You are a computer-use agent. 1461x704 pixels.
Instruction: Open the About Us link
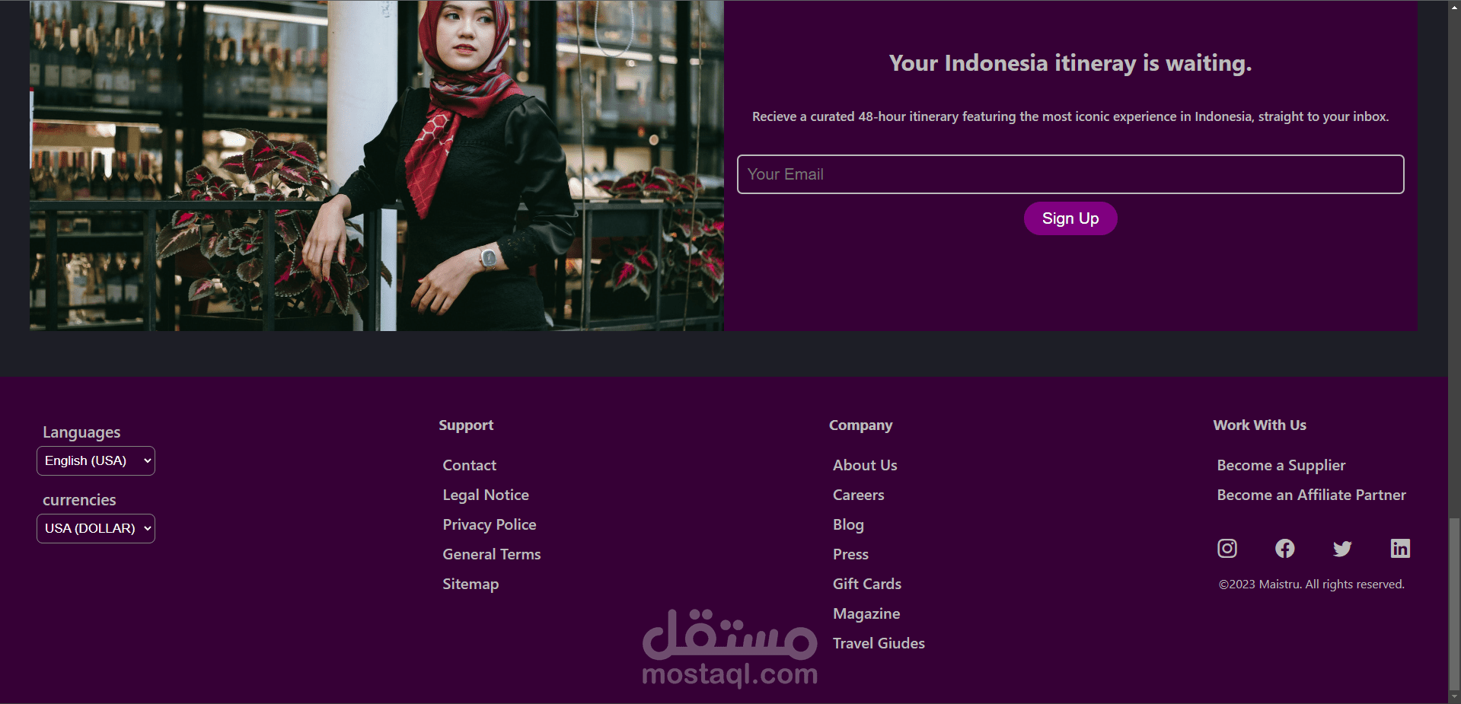865,465
